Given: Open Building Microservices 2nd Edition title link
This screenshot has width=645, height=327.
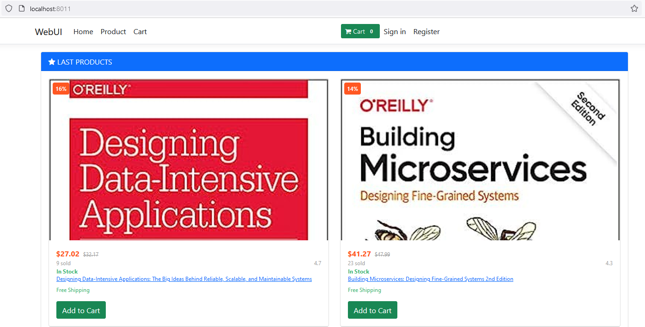Looking at the screenshot, I should (x=431, y=279).
